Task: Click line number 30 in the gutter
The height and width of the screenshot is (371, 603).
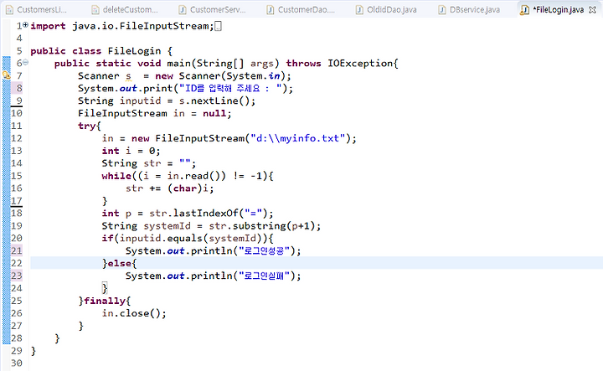Action: (x=17, y=363)
